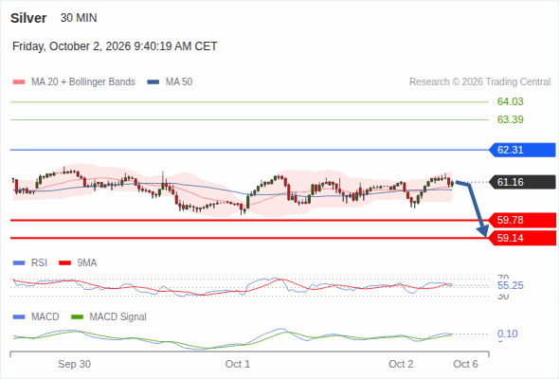Image resolution: width=559 pixels, height=379 pixels.
Task: Click the 9MA red legend swatch
Action: (x=64, y=263)
